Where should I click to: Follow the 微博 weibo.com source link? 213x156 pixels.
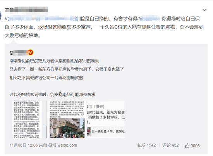tap(62, 145)
